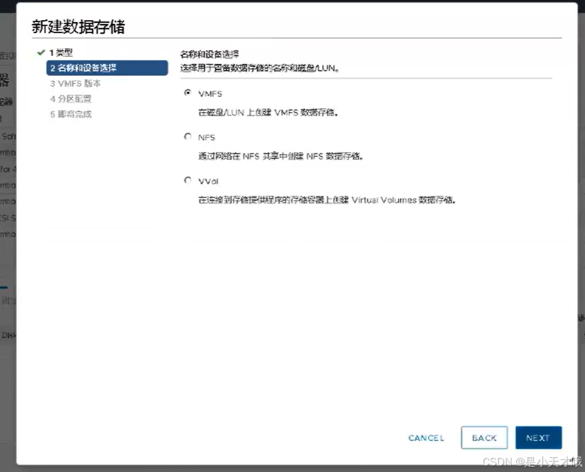Click the NFS option label text
This screenshot has height=472, width=585.
click(x=207, y=137)
